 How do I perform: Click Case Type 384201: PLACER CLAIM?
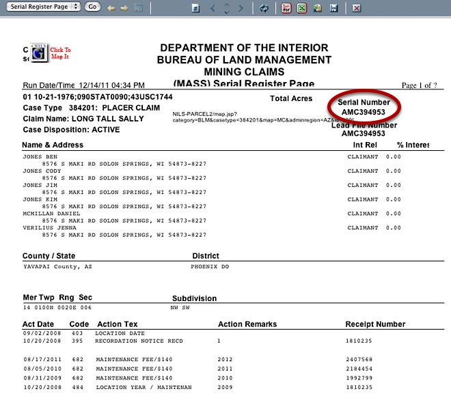pyautogui.click(x=92, y=108)
